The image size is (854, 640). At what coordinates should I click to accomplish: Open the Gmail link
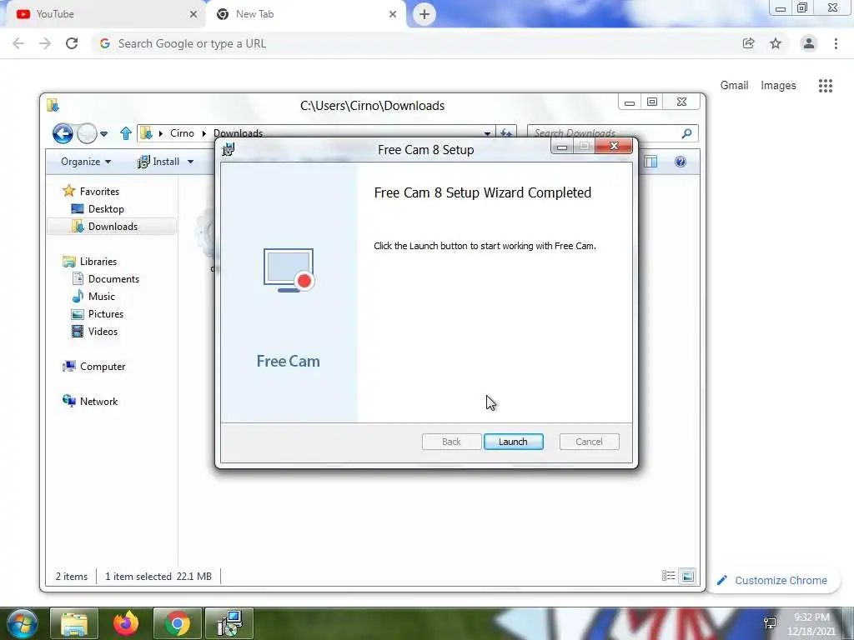[734, 86]
